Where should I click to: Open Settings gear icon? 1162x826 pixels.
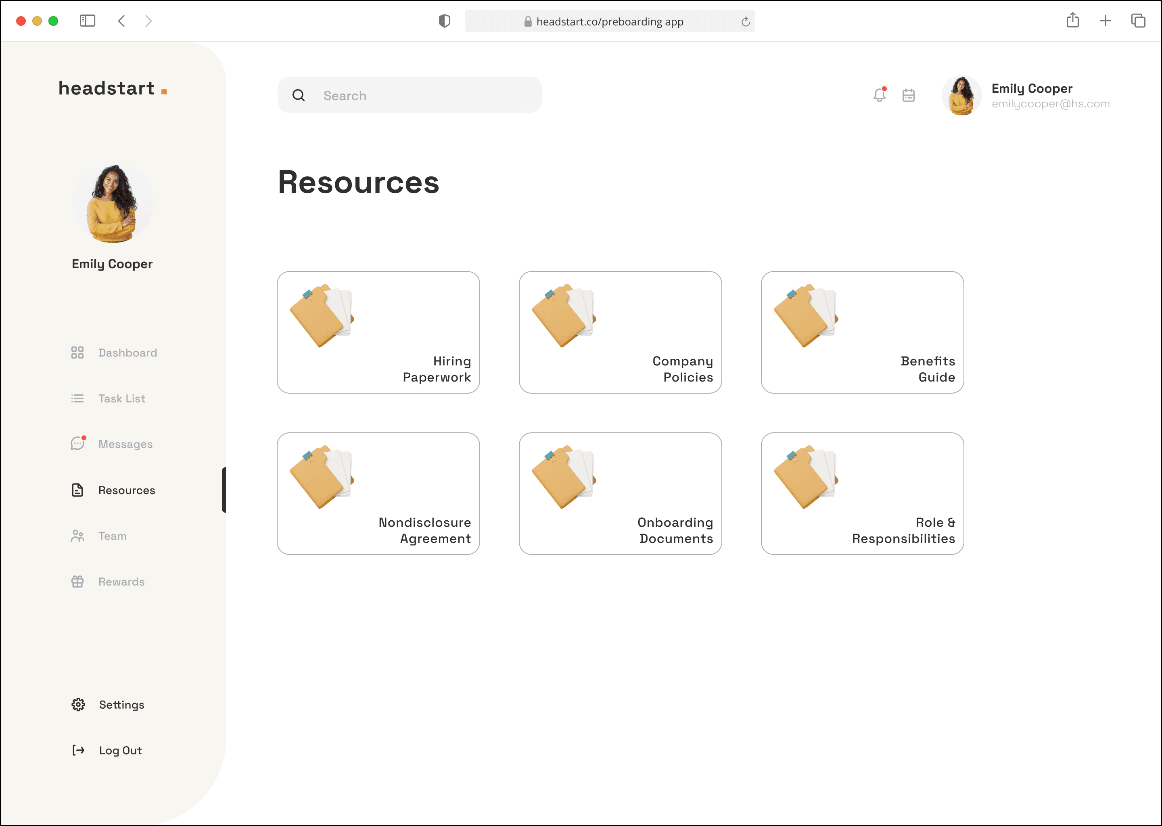[x=78, y=705]
